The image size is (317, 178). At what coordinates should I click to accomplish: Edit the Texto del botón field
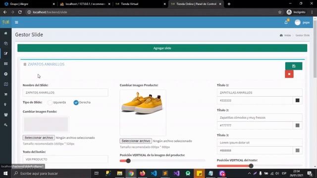click(x=65, y=159)
